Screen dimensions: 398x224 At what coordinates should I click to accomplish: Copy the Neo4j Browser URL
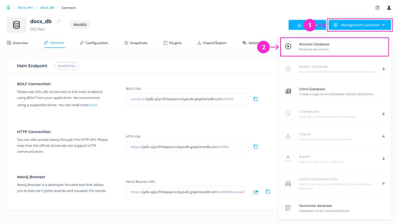pyautogui.click(x=268, y=192)
